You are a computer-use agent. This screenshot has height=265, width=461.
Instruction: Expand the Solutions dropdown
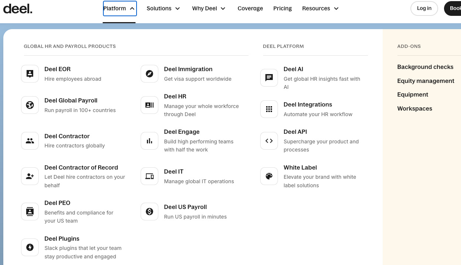click(x=163, y=8)
